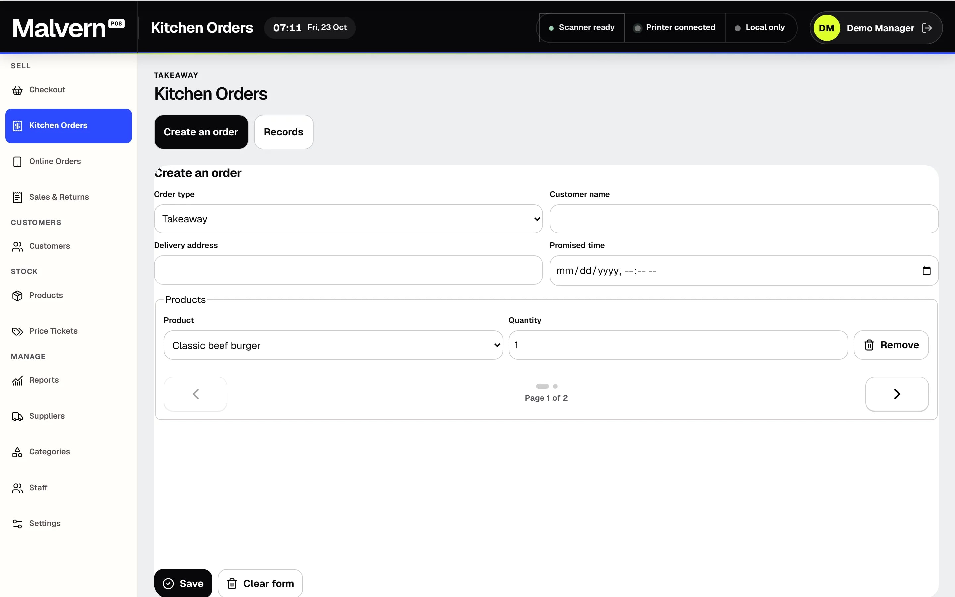
Task: Open Suppliers truck icon
Action: (x=17, y=416)
